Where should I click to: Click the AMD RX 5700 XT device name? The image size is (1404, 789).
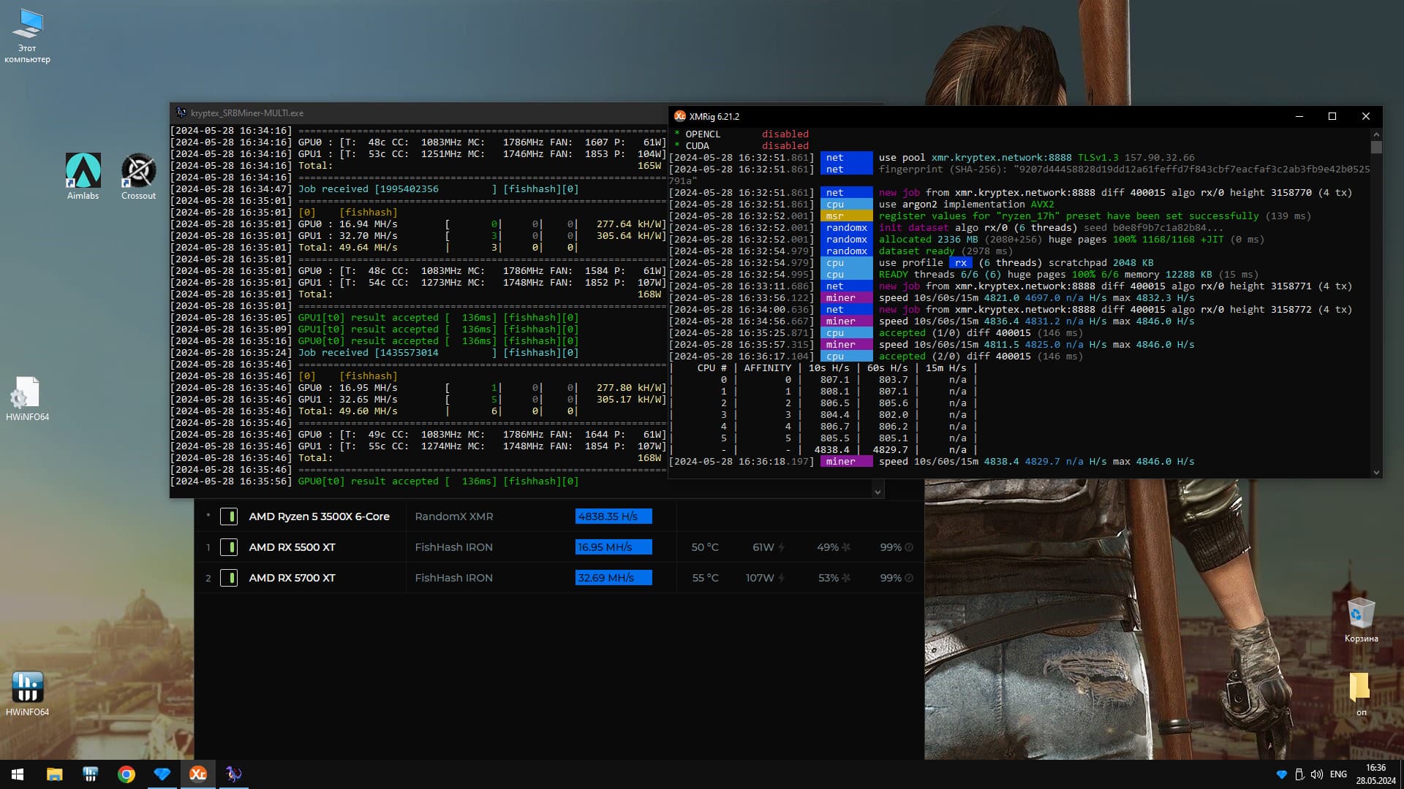[292, 578]
